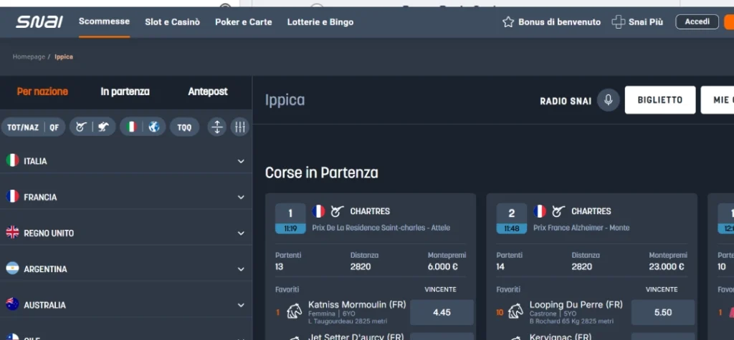The image size is (734, 340).
Task: Click horse icon beside Looping Du Perre
Action: coord(515,311)
